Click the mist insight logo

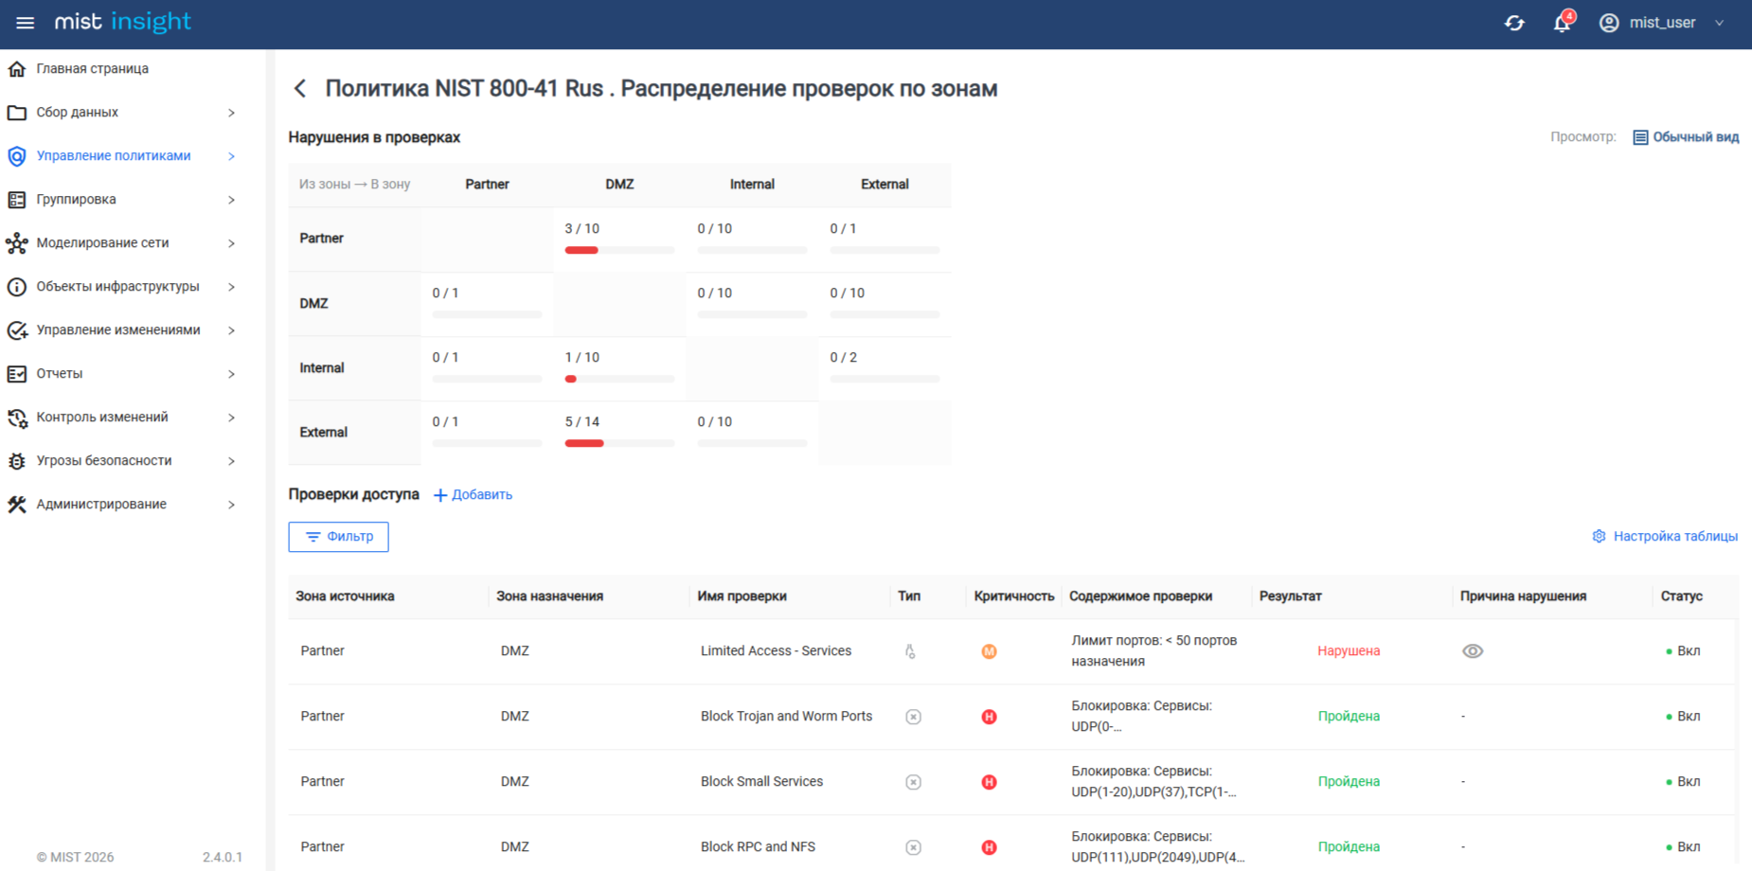122,22
